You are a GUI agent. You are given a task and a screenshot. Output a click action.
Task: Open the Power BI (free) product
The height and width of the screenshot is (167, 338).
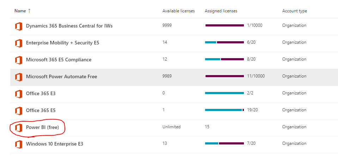tap(42, 127)
